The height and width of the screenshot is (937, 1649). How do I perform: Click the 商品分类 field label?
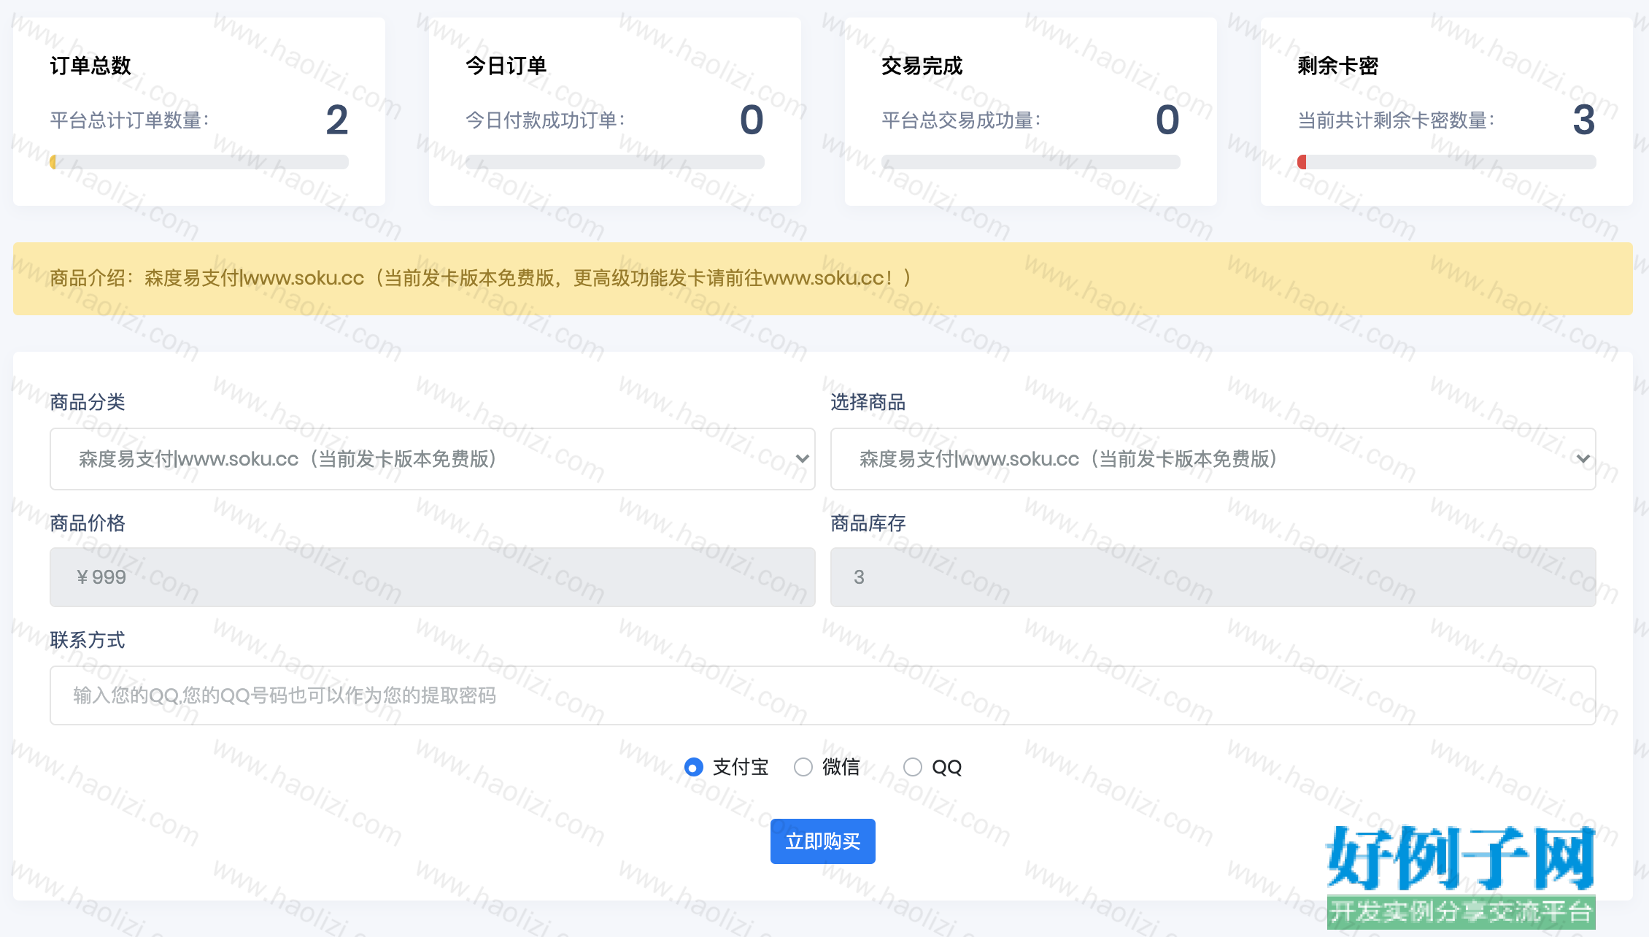click(88, 402)
